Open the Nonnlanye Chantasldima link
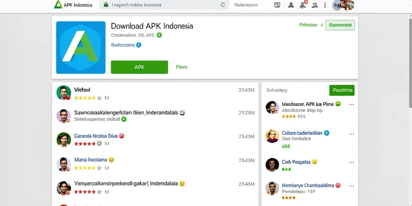The width and height of the screenshot is (412, 206). pos(308,185)
